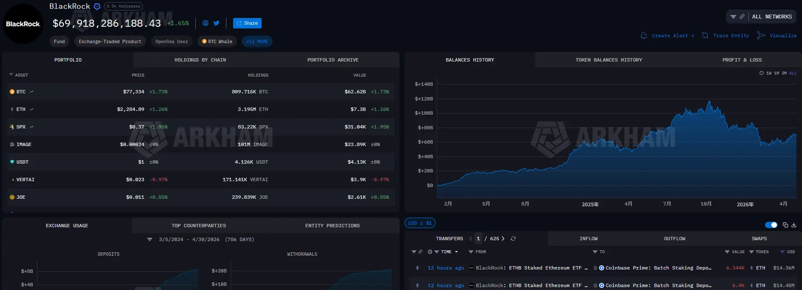Click the chain link icon in transfers header
The height and width of the screenshot is (290, 802).
coord(420,252)
